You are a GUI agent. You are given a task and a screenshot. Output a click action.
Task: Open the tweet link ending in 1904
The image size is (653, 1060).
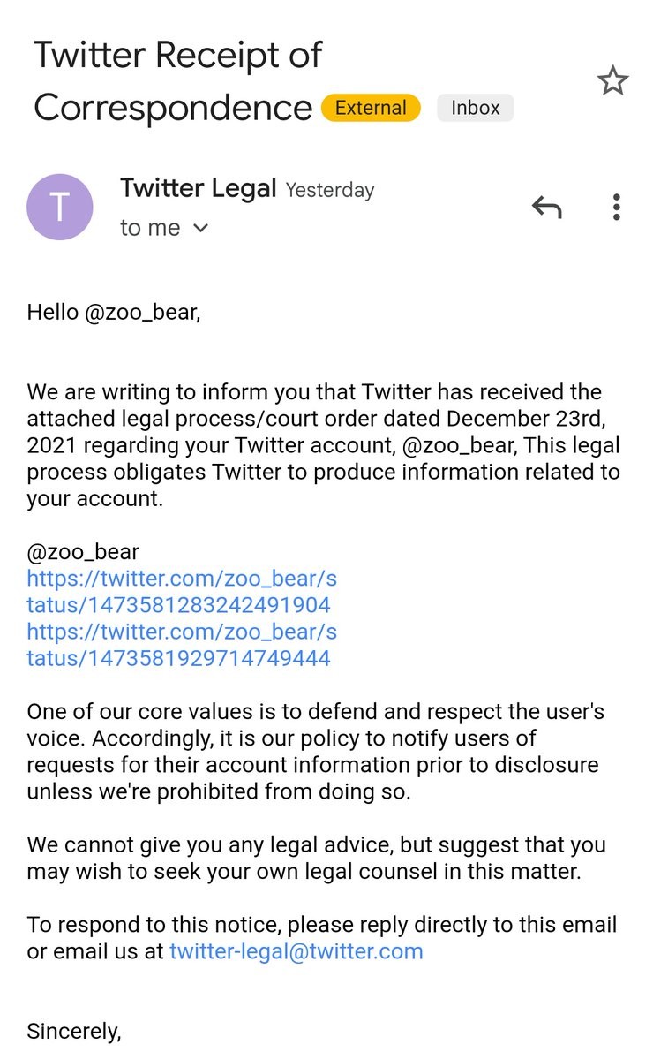click(x=182, y=592)
